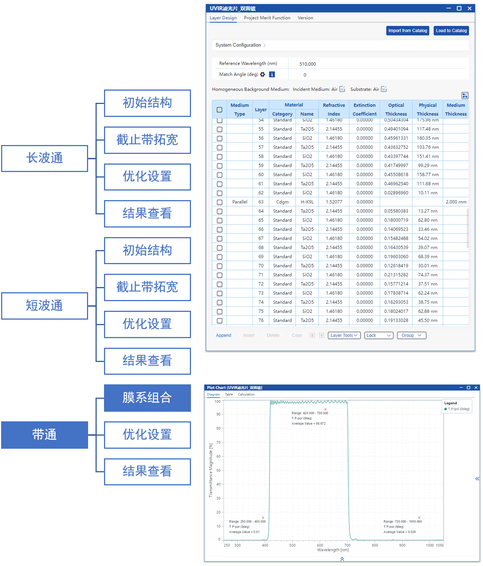The width and height of the screenshot is (483, 566).
Task: Expand the Group dropdown
Action: [411, 336]
